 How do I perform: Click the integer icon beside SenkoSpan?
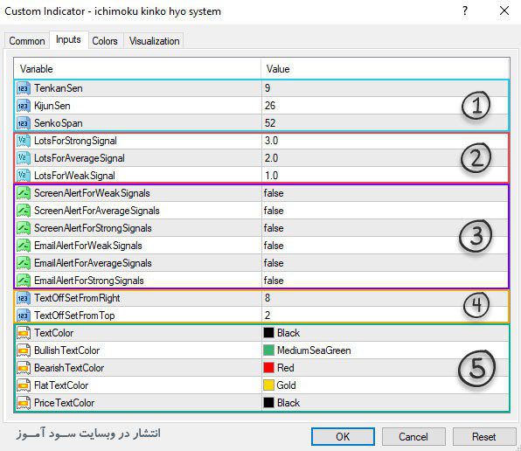[24, 123]
